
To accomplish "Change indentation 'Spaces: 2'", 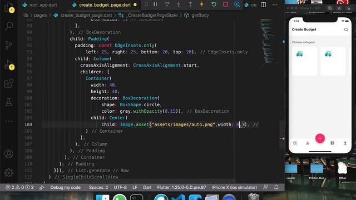I will click(x=98, y=188).
